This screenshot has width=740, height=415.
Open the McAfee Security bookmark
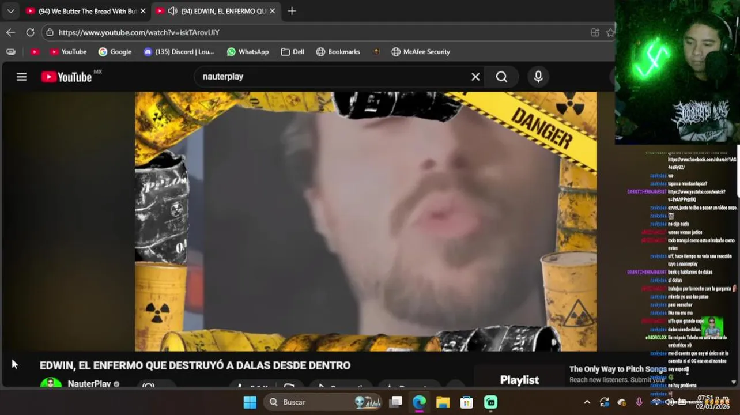click(x=421, y=52)
